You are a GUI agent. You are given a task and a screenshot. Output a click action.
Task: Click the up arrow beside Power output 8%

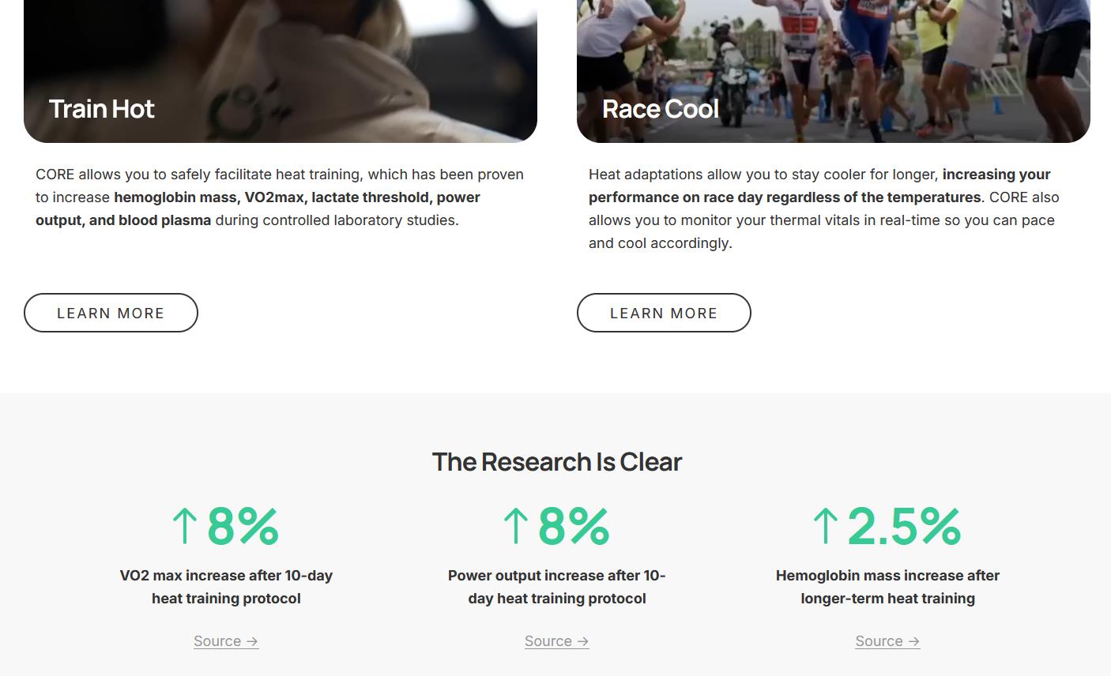(x=516, y=526)
